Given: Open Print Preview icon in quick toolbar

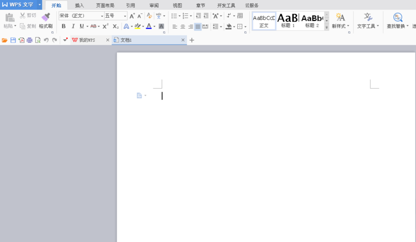Looking at the screenshot, I should point(38,40).
